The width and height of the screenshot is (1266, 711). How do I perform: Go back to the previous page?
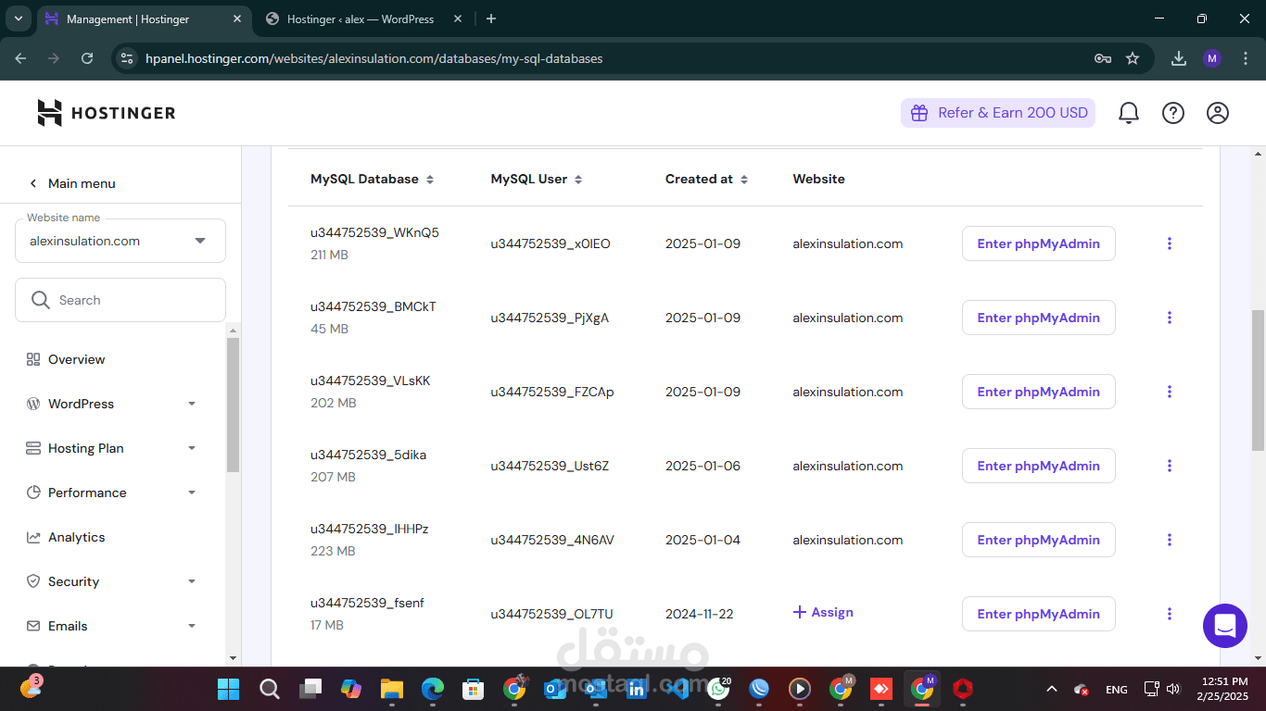[x=20, y=58]
